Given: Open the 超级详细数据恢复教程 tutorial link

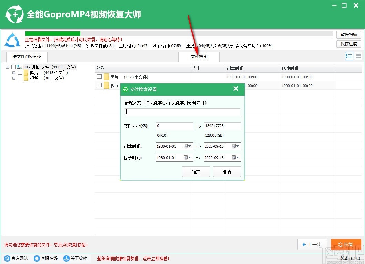Looking at the screenshot, I should point(133,258).
